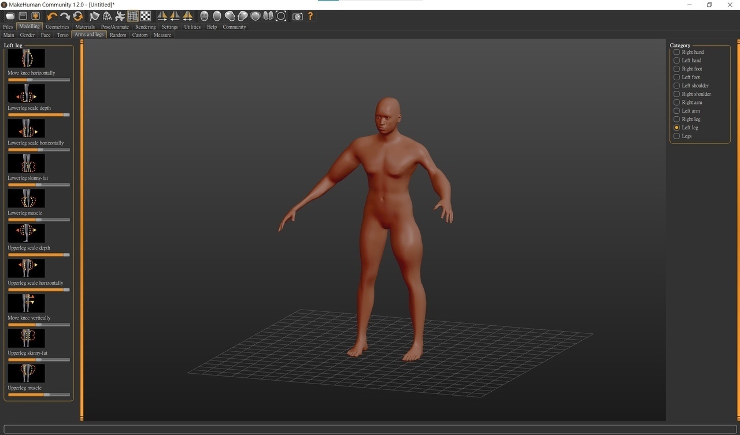Click the Lowerleg muscle thumbnail image
The image size is (740, 435).
coord(26,198)
